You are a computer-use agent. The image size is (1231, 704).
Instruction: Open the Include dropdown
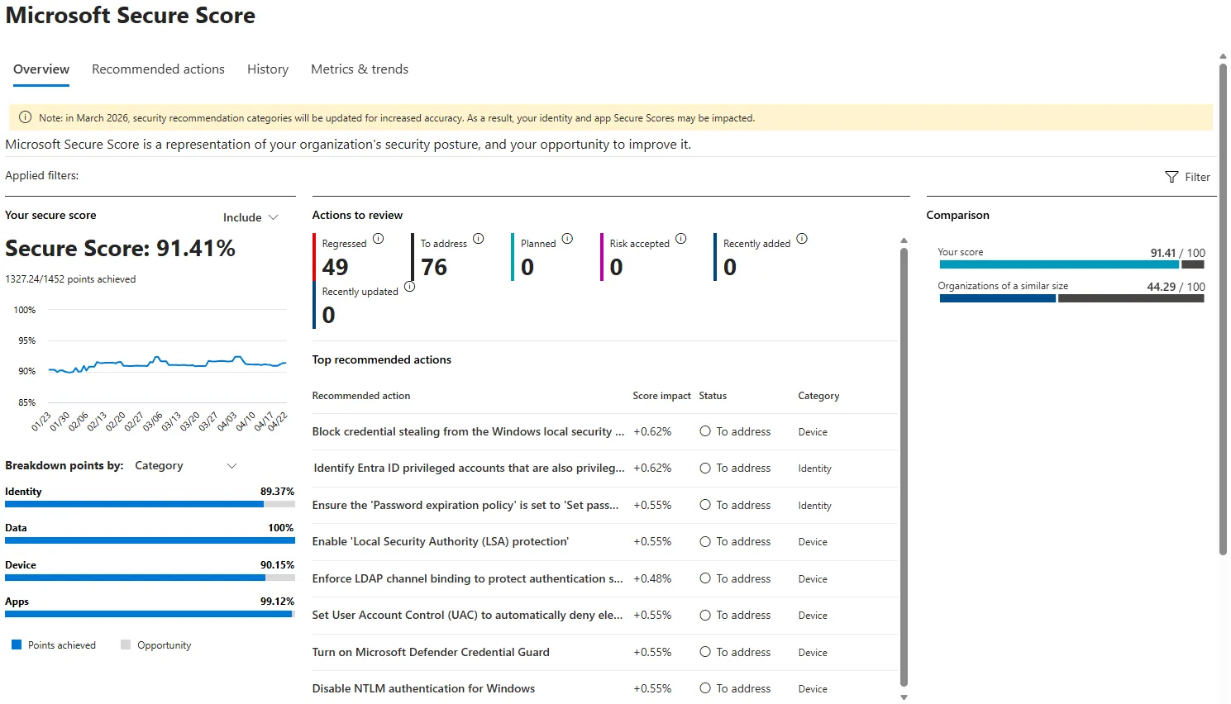pyautogui.click(x=250, y=217)
